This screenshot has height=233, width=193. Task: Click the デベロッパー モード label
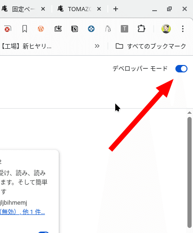coord(140,69)
